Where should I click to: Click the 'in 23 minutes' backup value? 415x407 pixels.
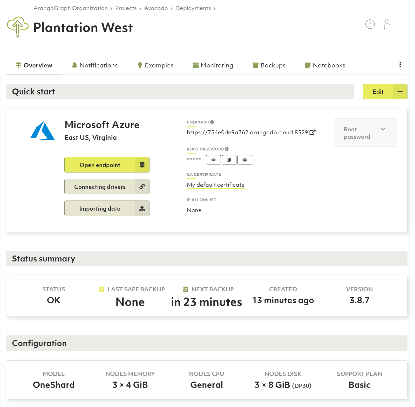pos(207,302)
